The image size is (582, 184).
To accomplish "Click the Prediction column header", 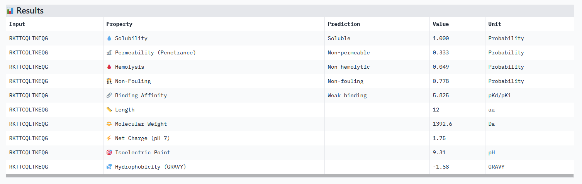I will coord(344,24).
